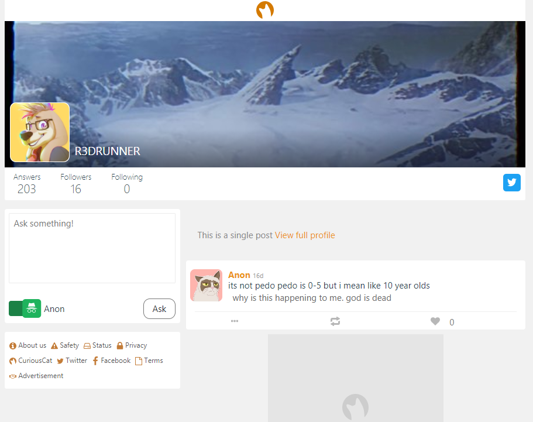The width and height of the screenshot is (533, 422).
Task: Open the Status footer link
Action: (x=97, y=345)
